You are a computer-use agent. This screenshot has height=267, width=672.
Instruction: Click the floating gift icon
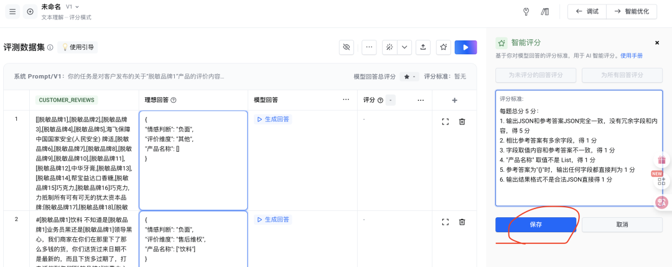[x=661, y=161]
